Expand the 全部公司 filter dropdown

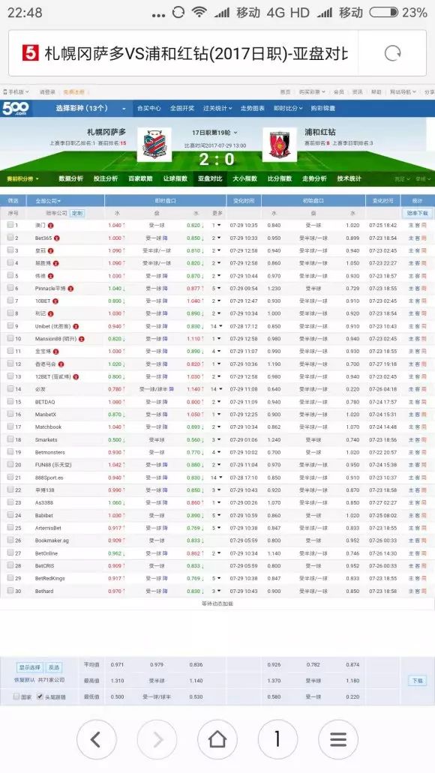pos(48,201)
